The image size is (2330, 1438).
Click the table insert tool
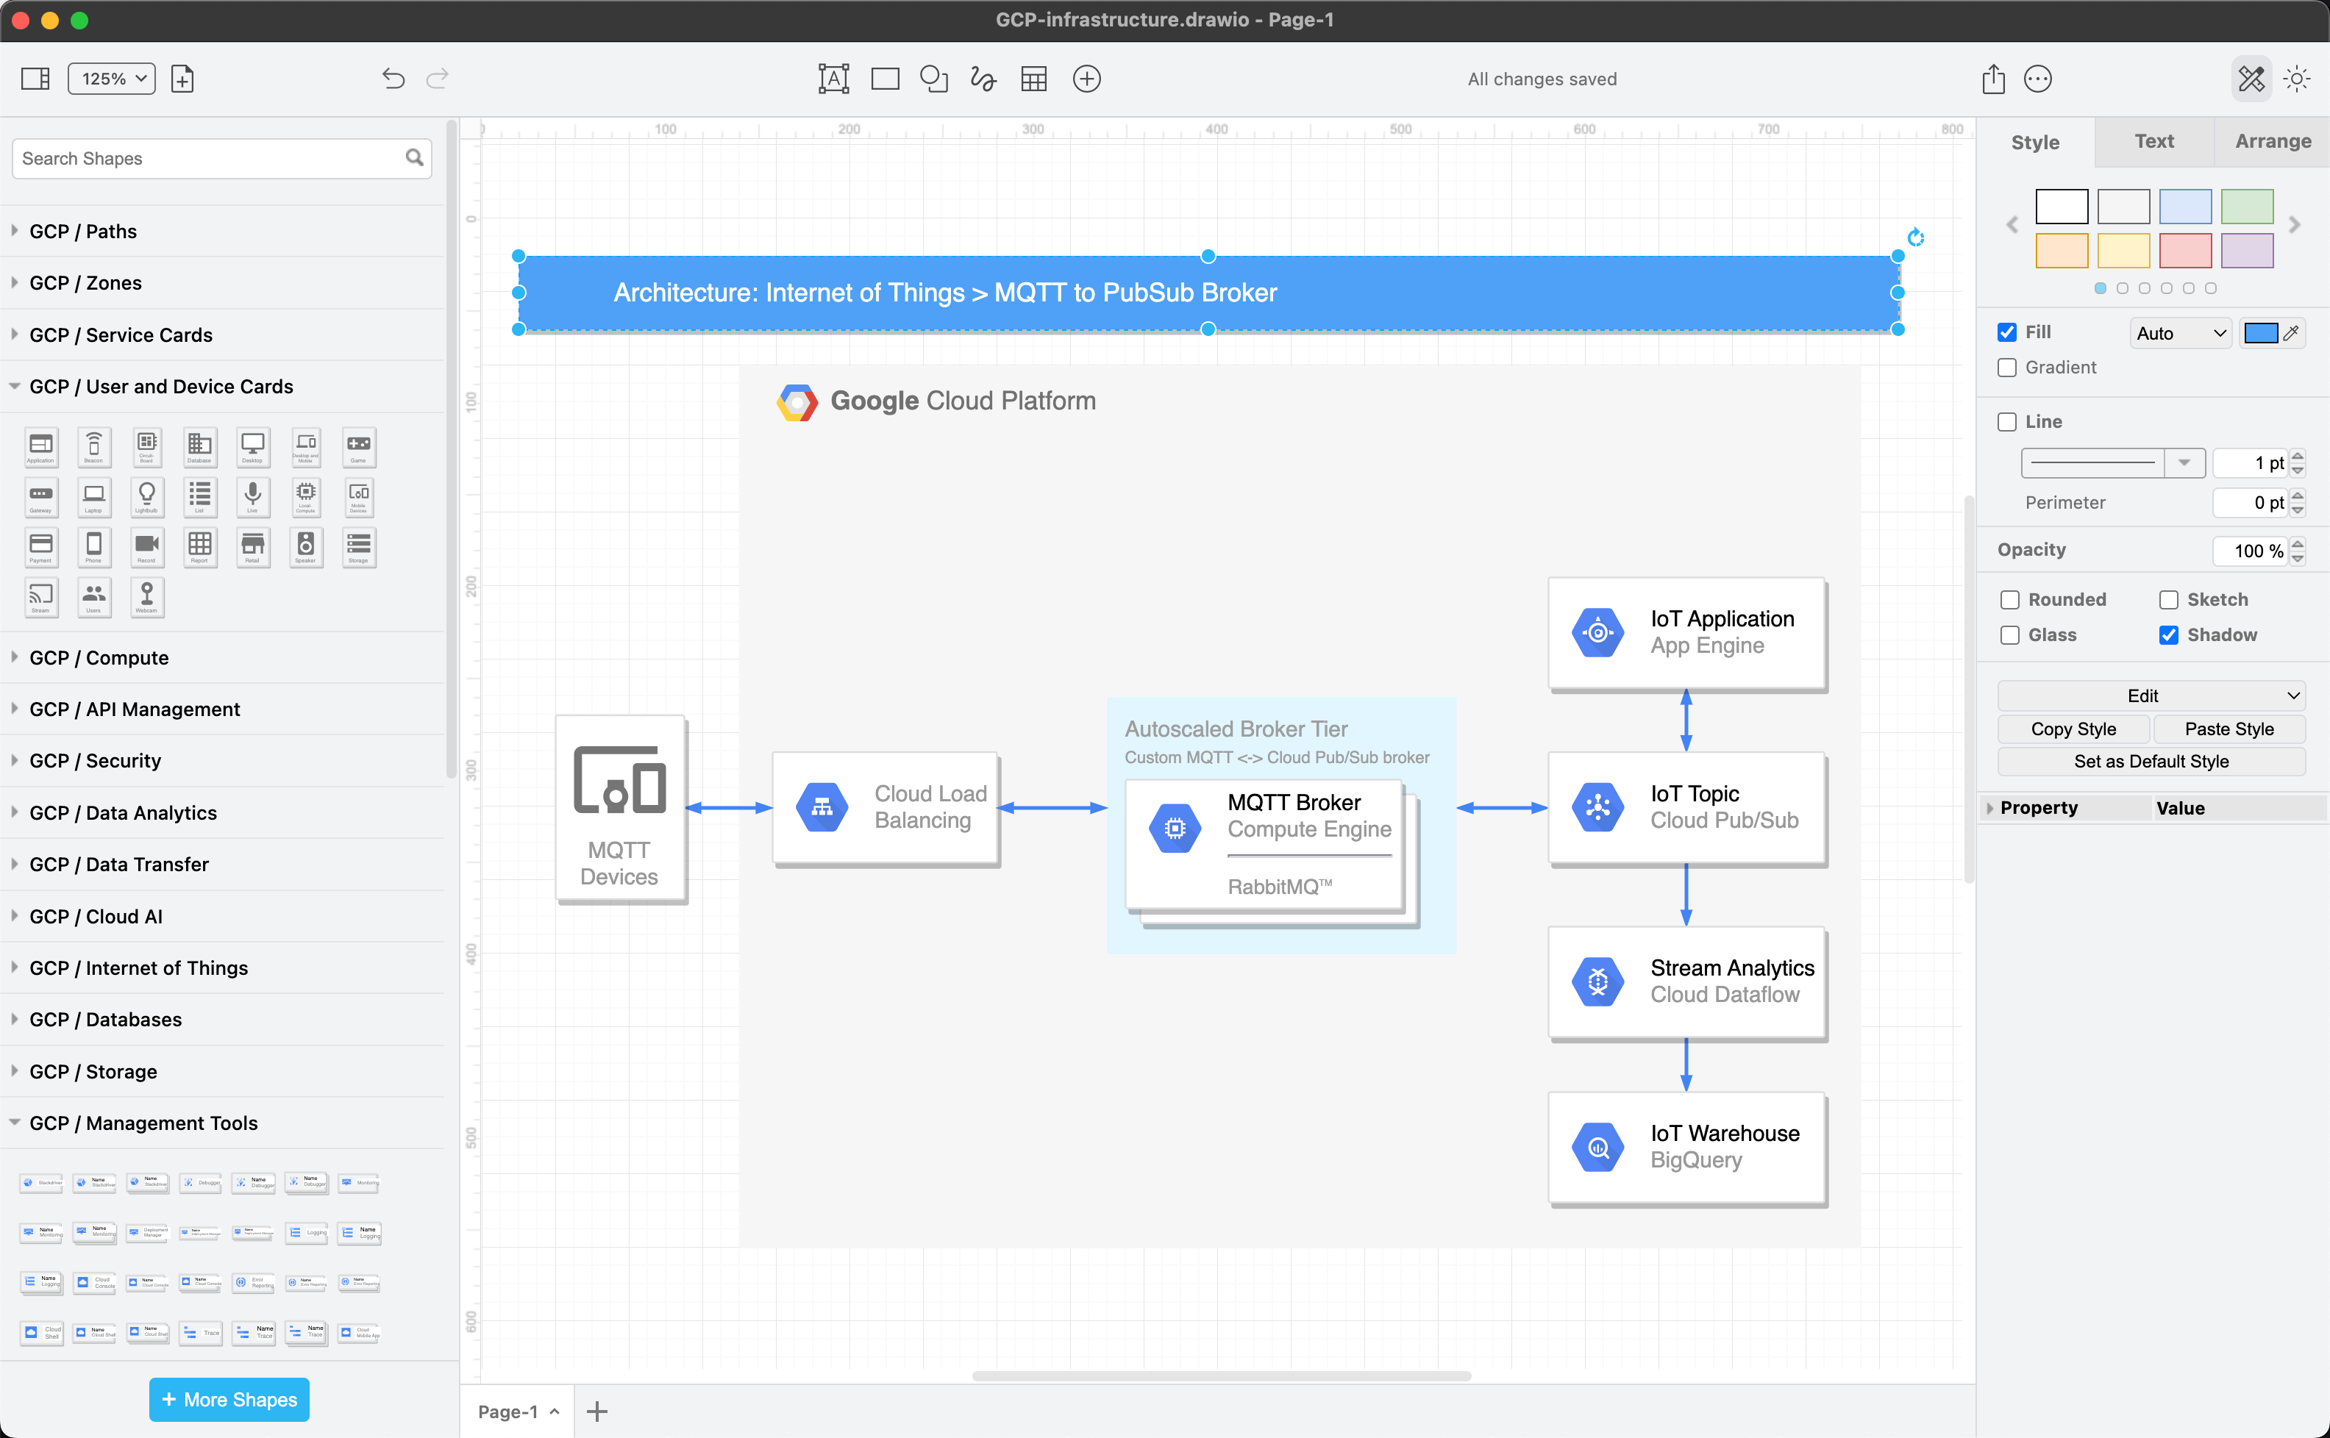1033,78
